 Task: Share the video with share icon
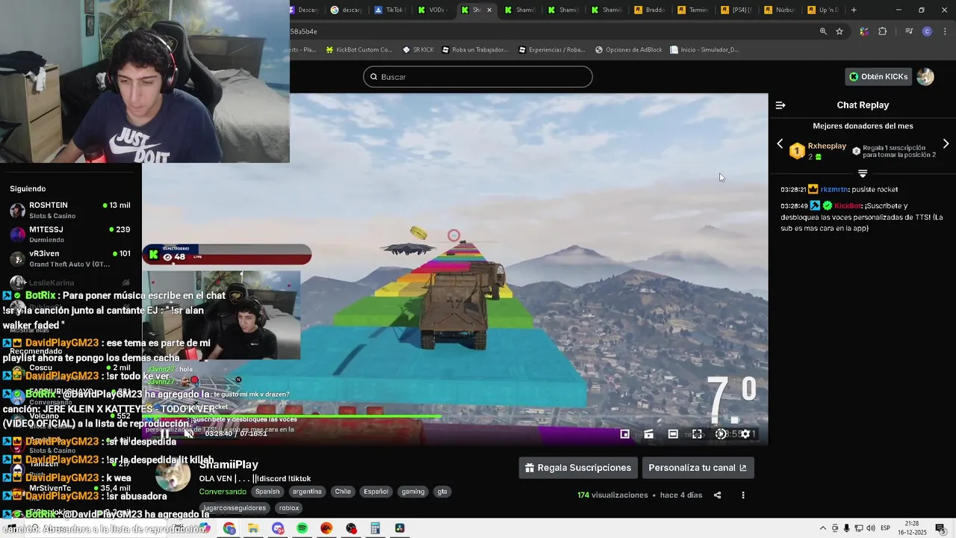[718, 495]
